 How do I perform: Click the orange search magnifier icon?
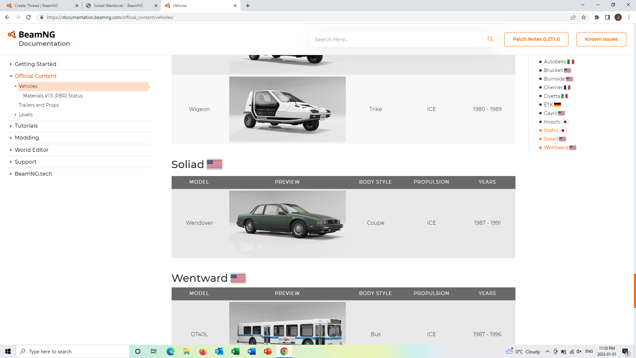pyautogui.click(x=490, y=39)
